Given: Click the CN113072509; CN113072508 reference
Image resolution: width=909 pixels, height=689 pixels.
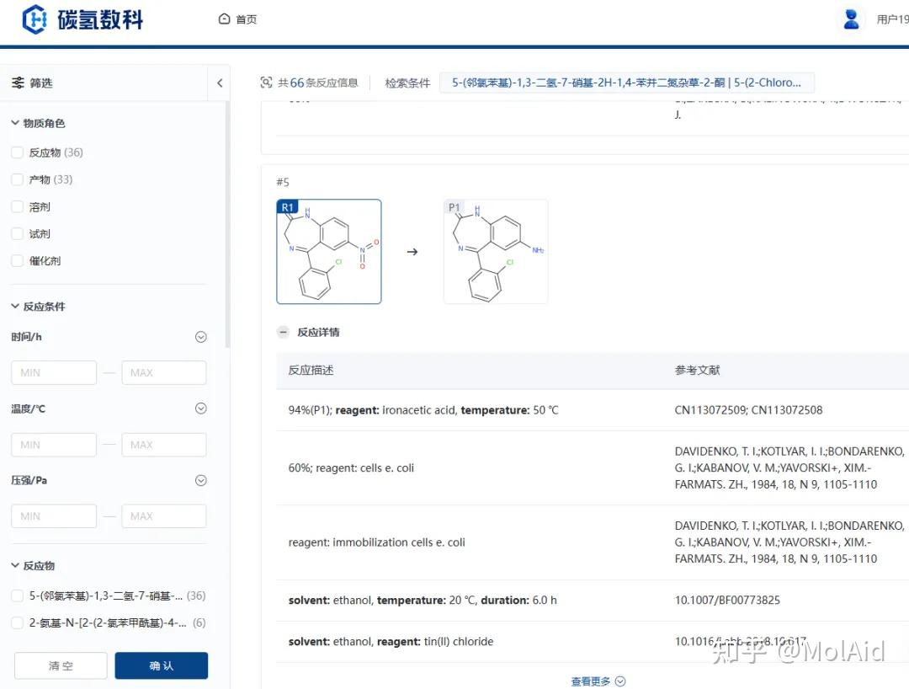Looking at the screenshot, I should [748, 410].
